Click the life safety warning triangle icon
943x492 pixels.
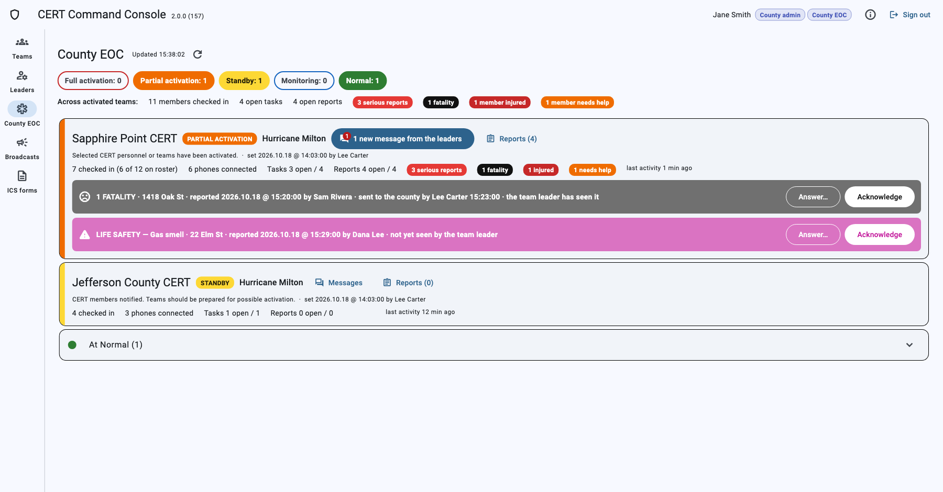click(84, 234)
